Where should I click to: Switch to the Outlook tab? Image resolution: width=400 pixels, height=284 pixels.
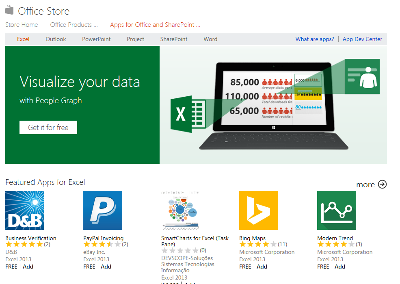[x=56, y=39]
